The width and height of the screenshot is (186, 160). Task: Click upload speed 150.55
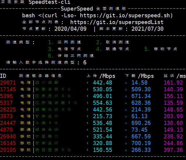pos(102,150)
